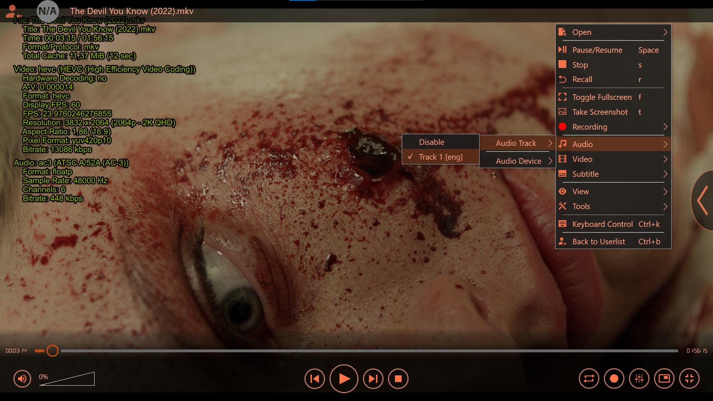Viewport: 713px width, 401px height.
Task: Click the Audio music note icon
Action: pyautogui.click(x=562, y=144)
